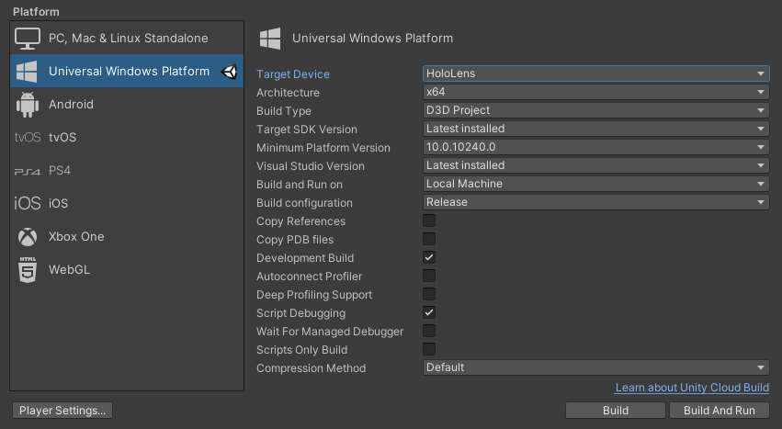Click the PC, Mac & Linux Standalone monitor icon
The height and width of the screenshot is (429, 782).
pyautogui.click(x=28, y=39)
